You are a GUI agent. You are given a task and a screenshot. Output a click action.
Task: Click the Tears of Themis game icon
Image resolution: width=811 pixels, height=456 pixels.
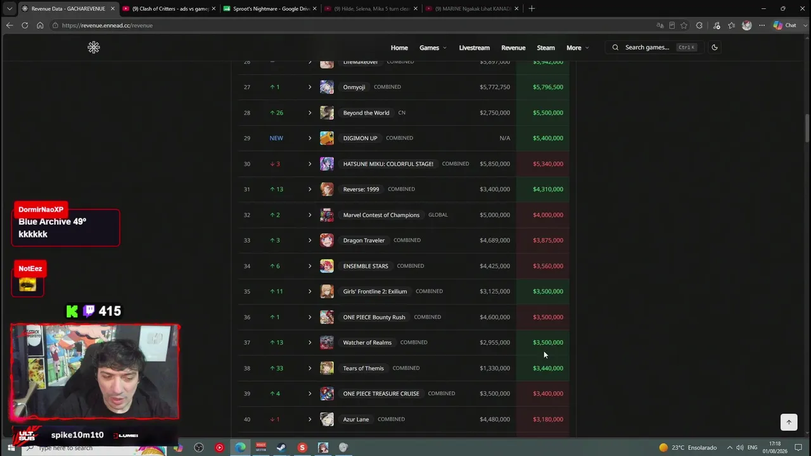327,368
